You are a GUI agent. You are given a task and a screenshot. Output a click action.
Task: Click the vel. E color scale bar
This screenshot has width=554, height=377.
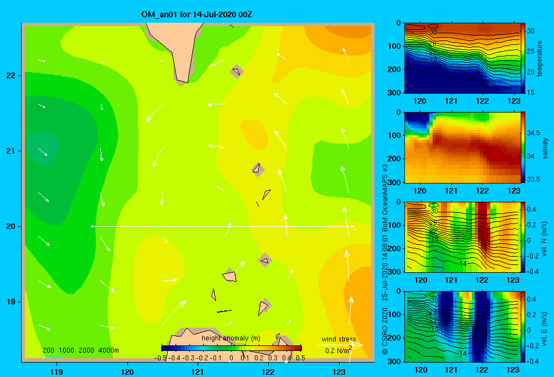pyautogui.click(x=523, y=327)
